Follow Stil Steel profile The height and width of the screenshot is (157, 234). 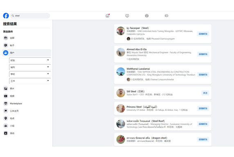205,93
